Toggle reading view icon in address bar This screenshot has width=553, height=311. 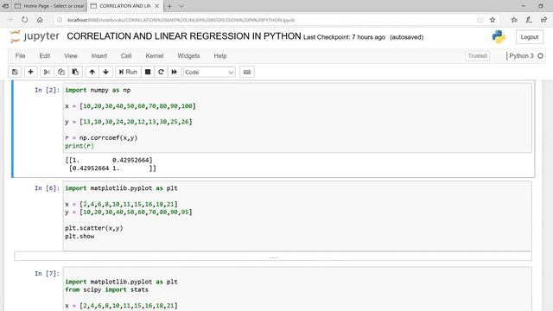click(x=480, y=20)
